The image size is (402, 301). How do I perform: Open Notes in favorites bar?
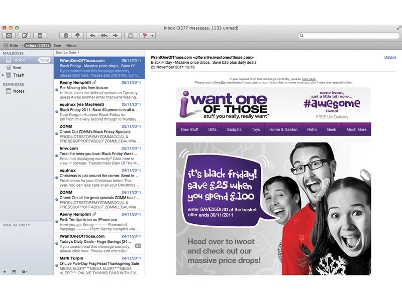[x=71, y=45]
